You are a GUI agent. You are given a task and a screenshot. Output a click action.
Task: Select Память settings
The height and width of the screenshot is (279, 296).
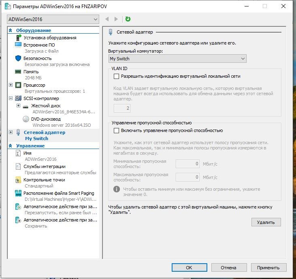click(31, 72)
